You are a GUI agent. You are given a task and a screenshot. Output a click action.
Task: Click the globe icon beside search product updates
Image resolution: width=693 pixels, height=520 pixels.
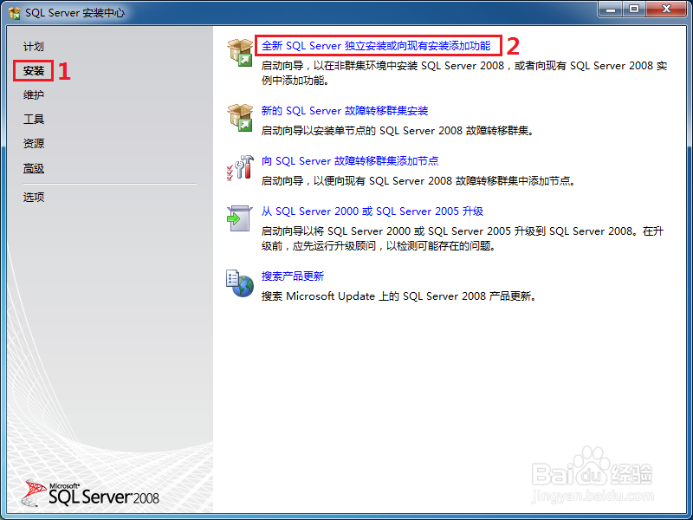pos(238,284)
